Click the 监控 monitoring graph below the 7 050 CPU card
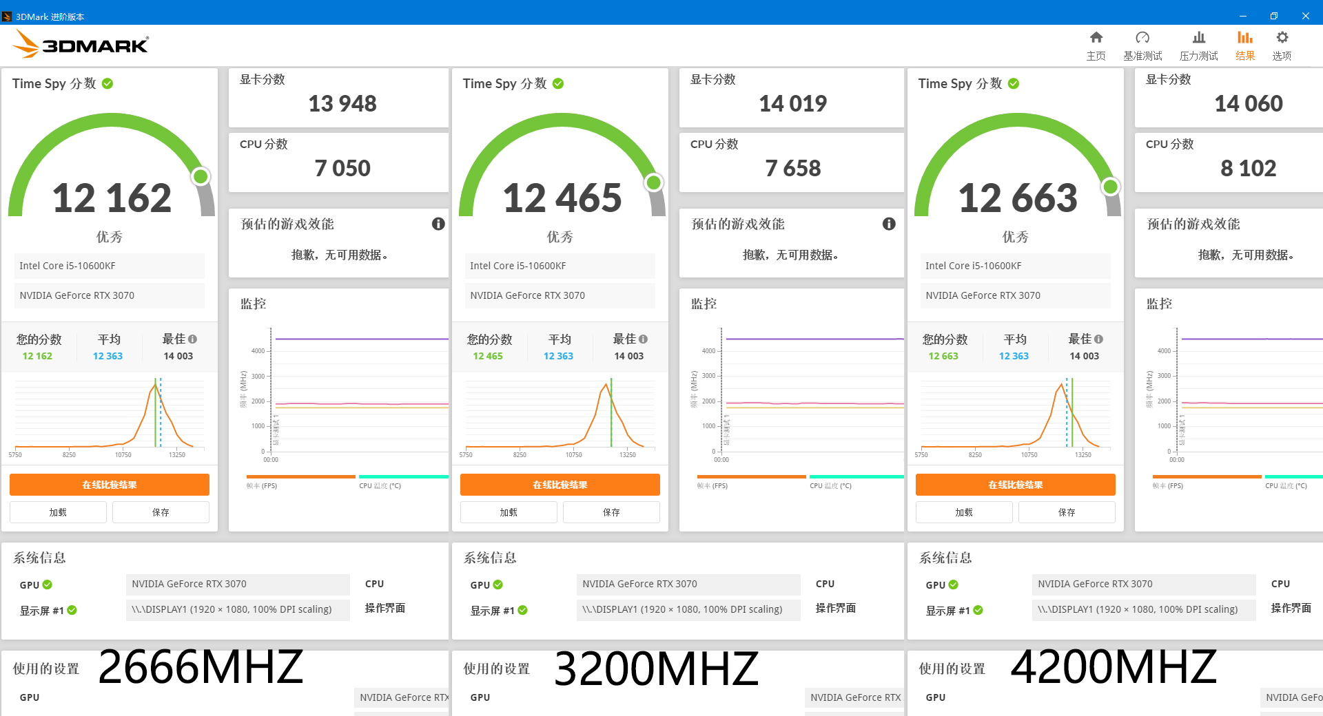The height and width of the screenshot is (716, 1323). pyautogui.click(x=345, y=394)
